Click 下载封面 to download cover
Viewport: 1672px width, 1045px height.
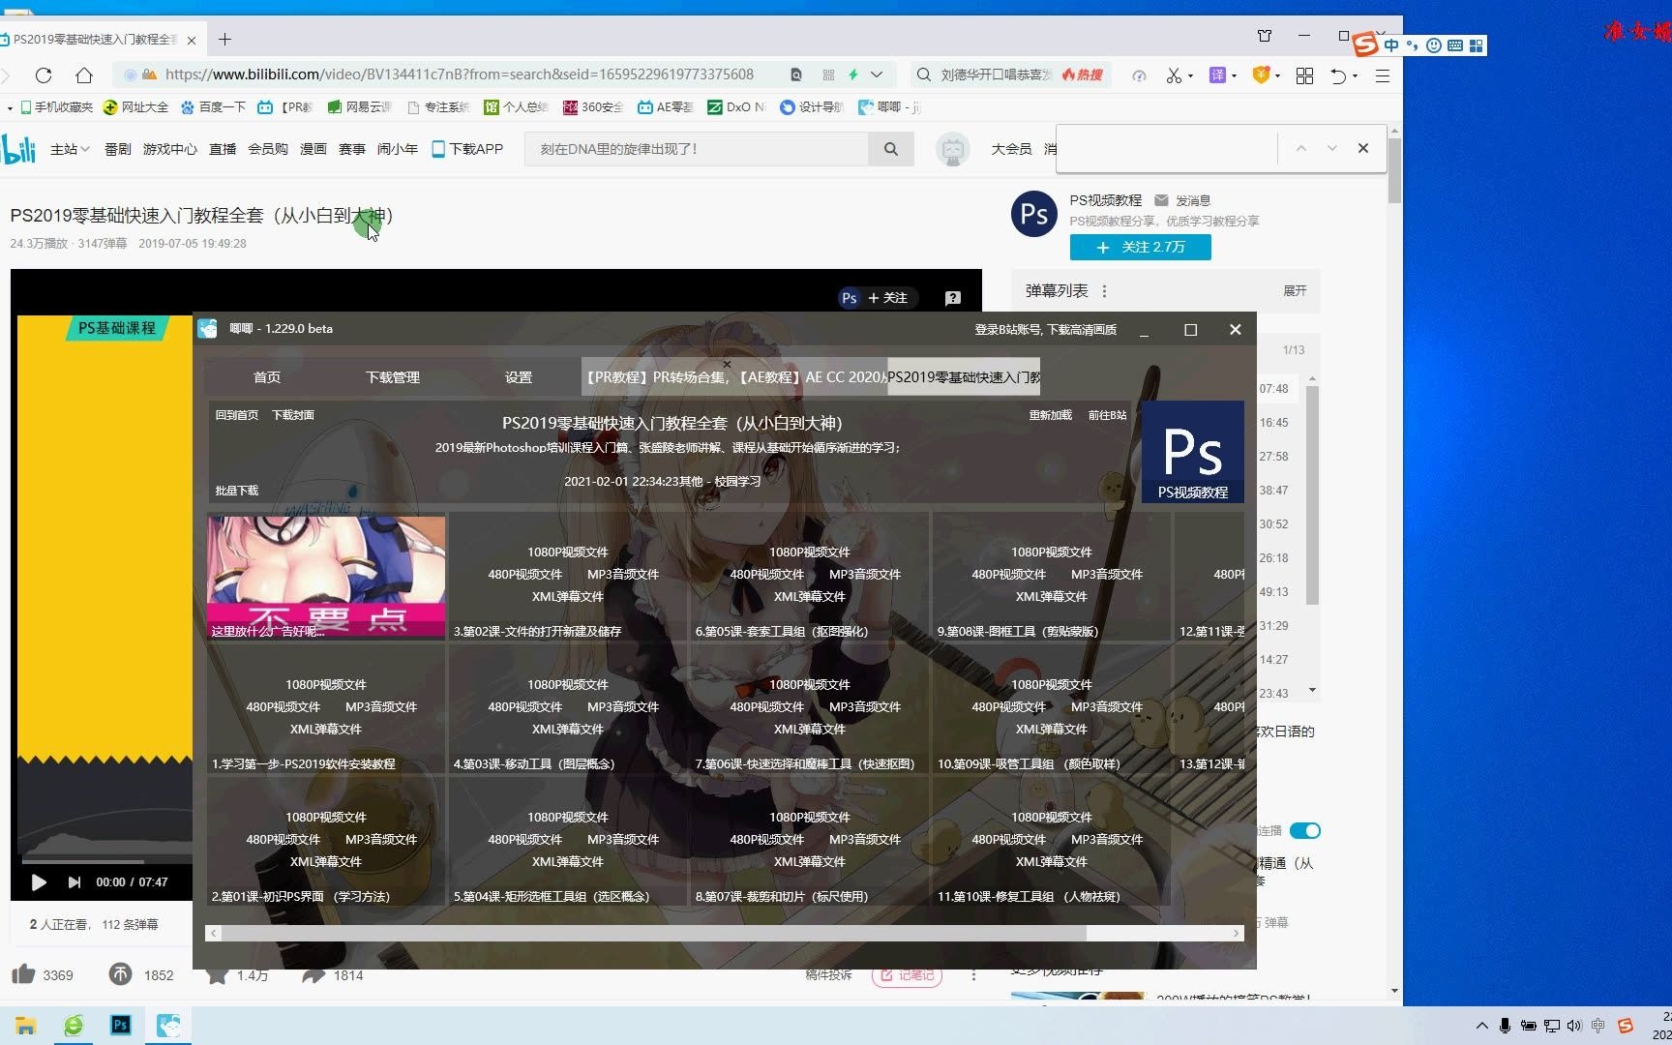pos(293,415)
